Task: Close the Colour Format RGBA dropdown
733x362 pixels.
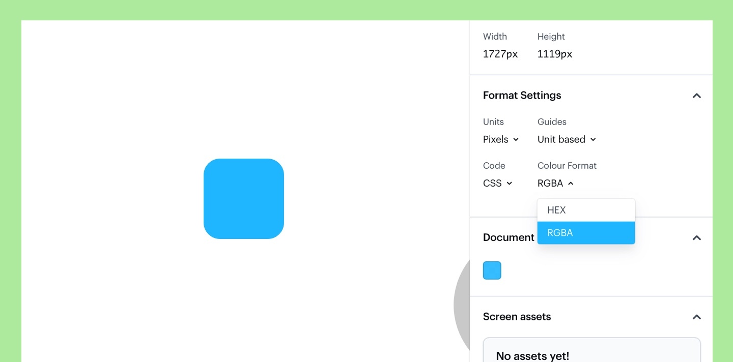Action: pyautogui.click(x=555, y=183)
